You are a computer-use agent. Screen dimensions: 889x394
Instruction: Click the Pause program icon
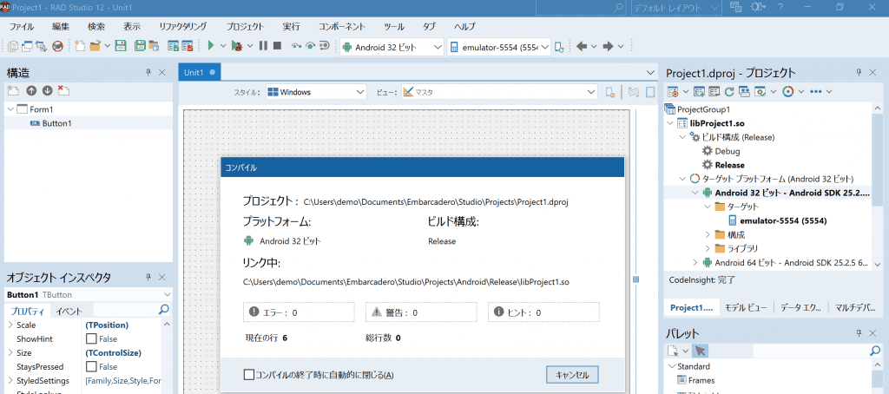263,47
